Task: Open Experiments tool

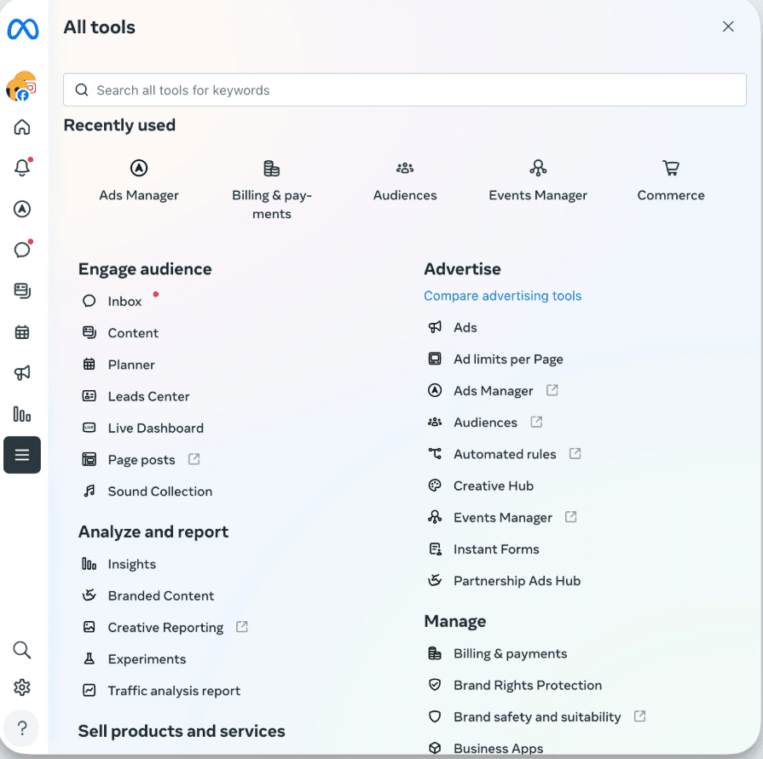Action: 135,658
